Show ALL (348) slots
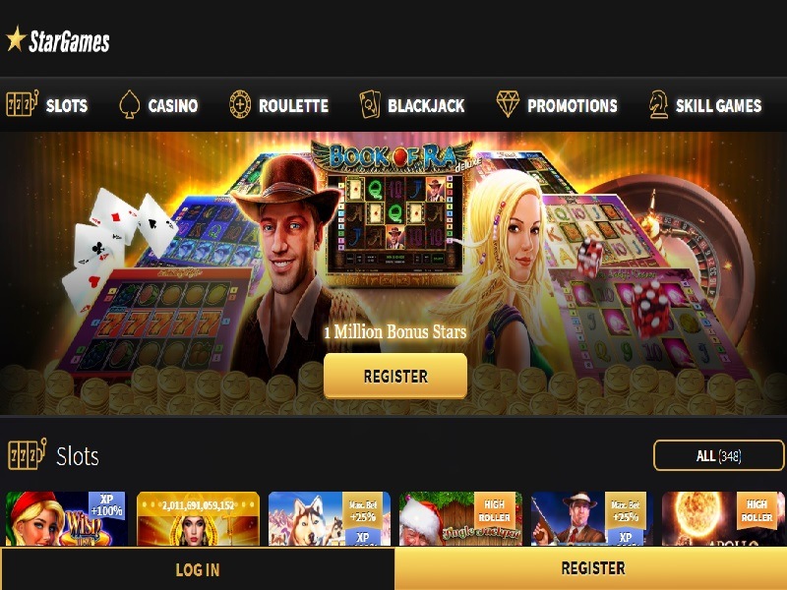Image resolution: width=787 pixels, height=590 pixels. [x=718, y=455]
